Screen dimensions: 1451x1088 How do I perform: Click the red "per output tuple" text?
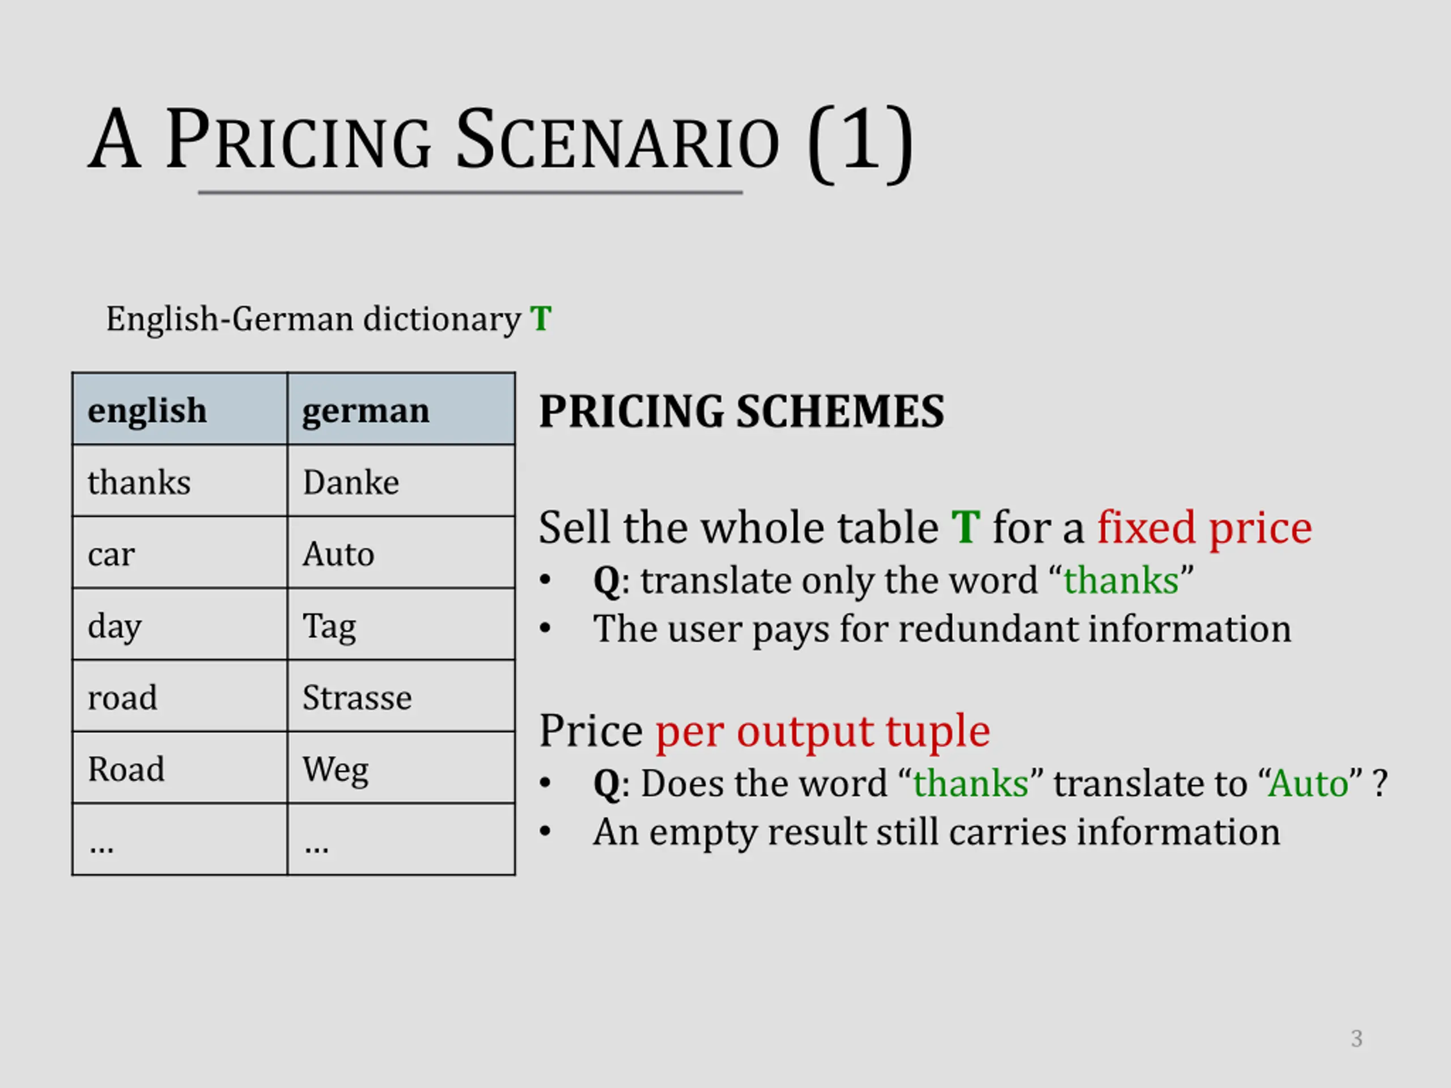coord(822,732)
